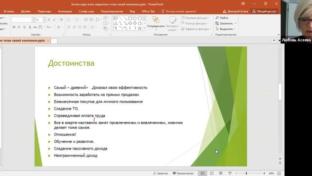
Task: Open the font color dropdown arrow
Action: tap(62, 27)
